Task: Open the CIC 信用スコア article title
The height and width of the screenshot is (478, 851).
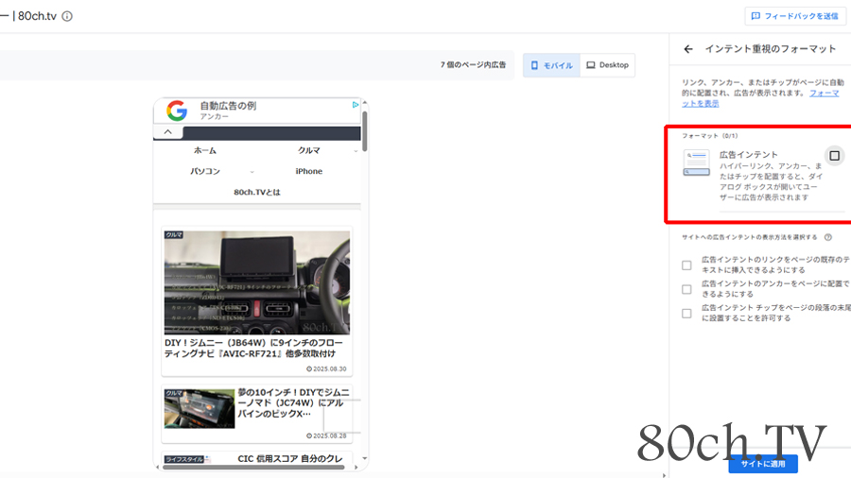Action: point(290,458)
